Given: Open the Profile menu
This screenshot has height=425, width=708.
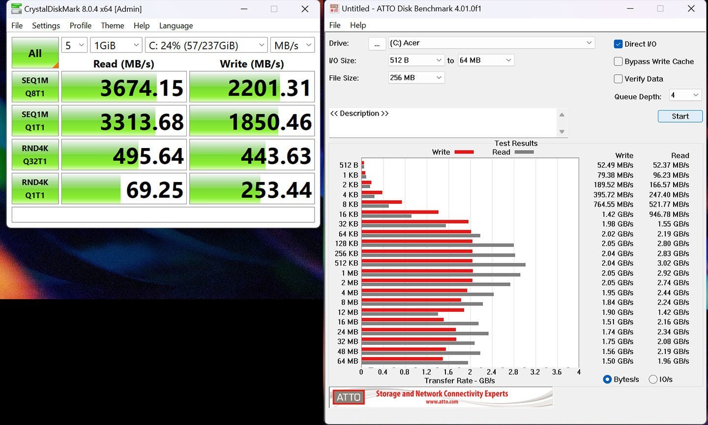Looking at the screenshot, I should [x=80, y=26].
